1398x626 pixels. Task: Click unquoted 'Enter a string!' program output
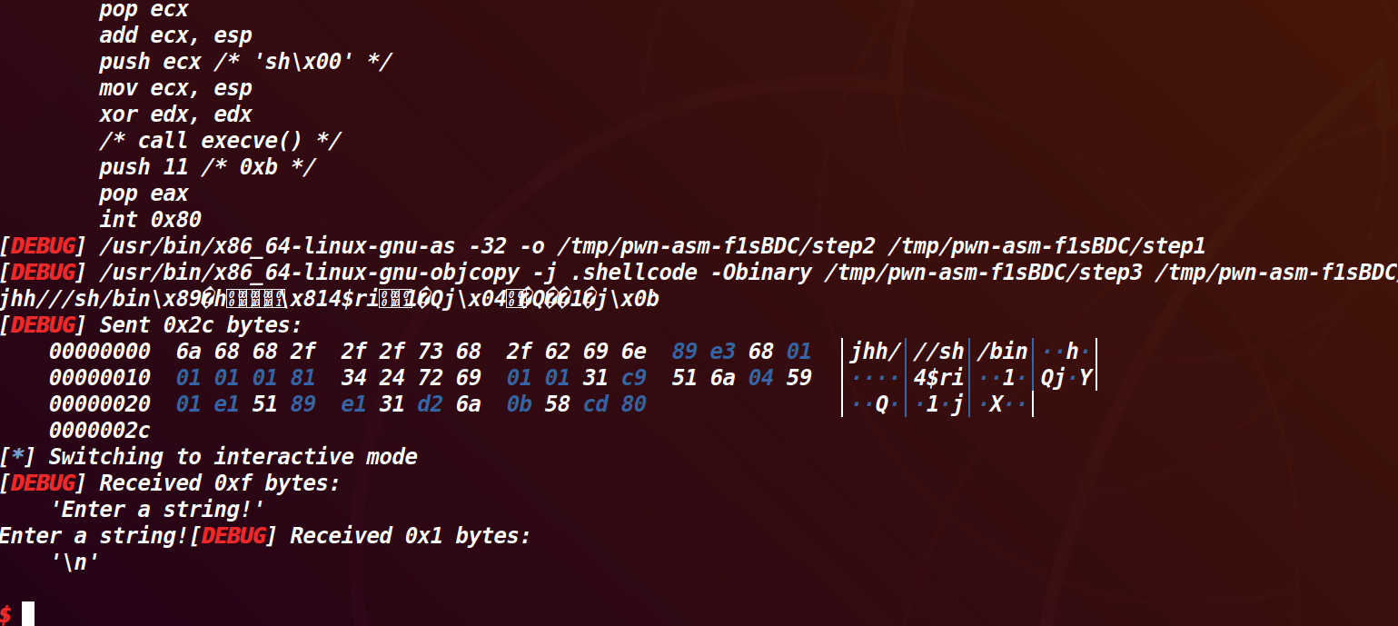93,535
